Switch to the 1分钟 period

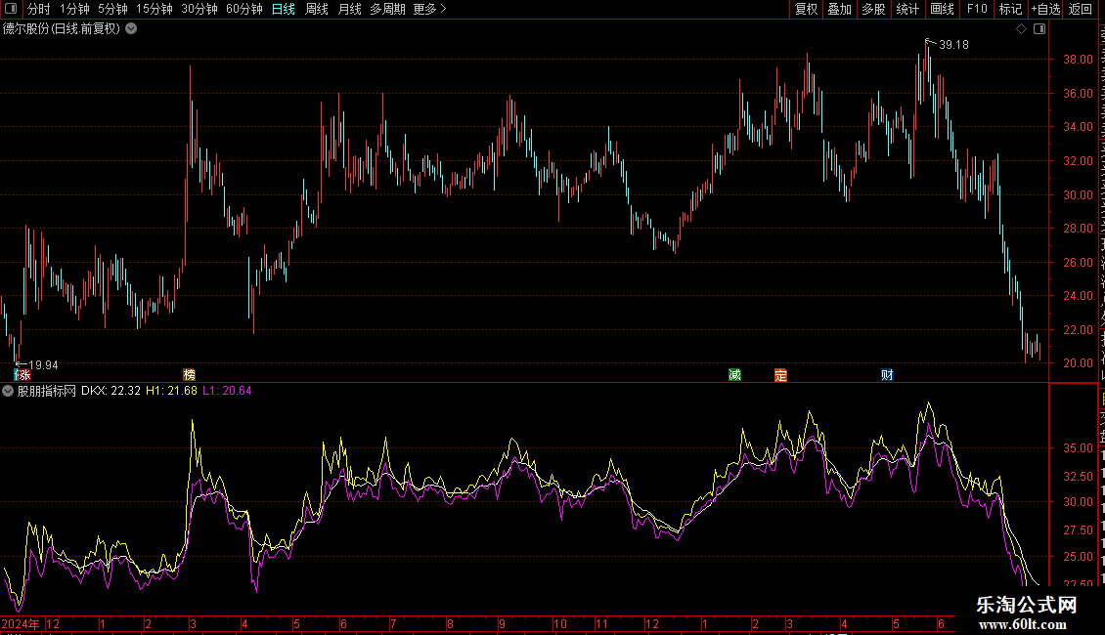pos(74,9)
